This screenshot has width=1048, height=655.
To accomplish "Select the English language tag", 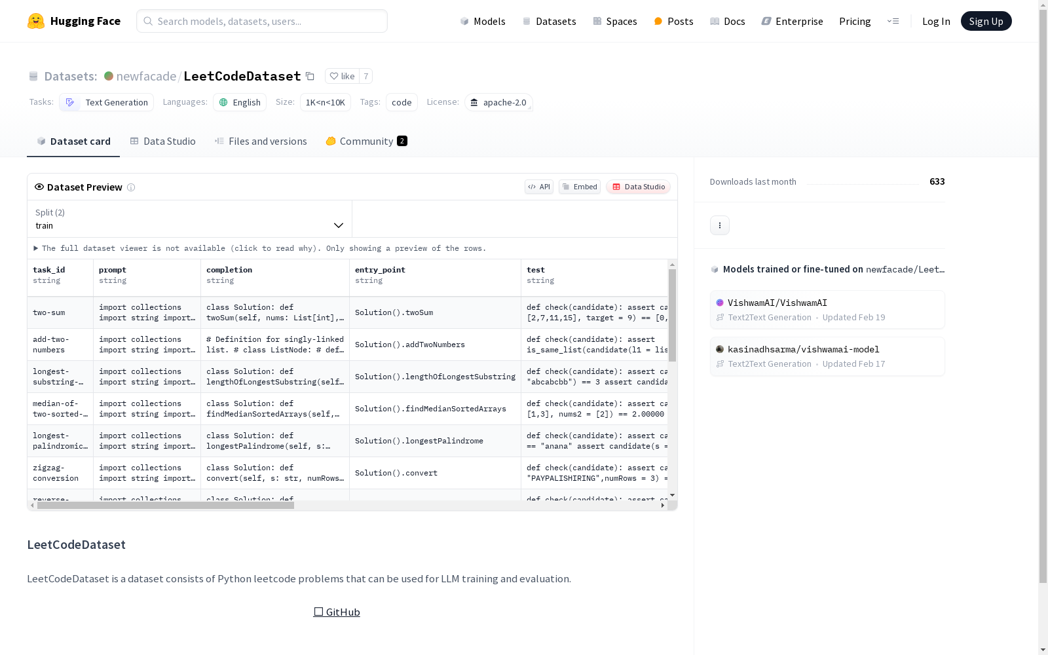I will click(240, 102).
